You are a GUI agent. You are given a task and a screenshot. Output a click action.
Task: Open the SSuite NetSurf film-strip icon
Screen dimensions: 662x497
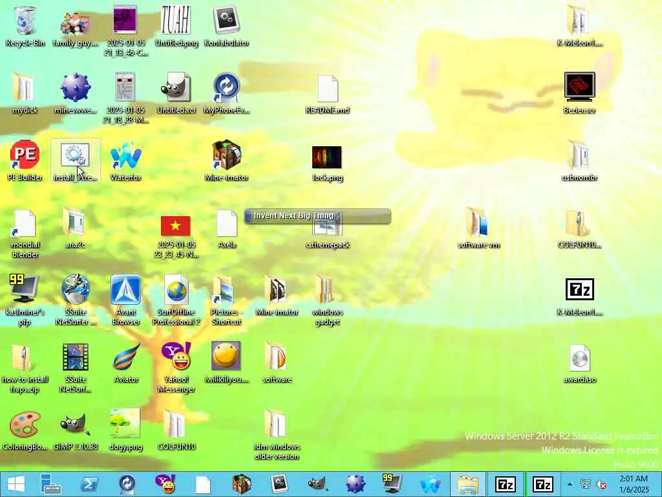pyautogui.click(x=75, y=368)
